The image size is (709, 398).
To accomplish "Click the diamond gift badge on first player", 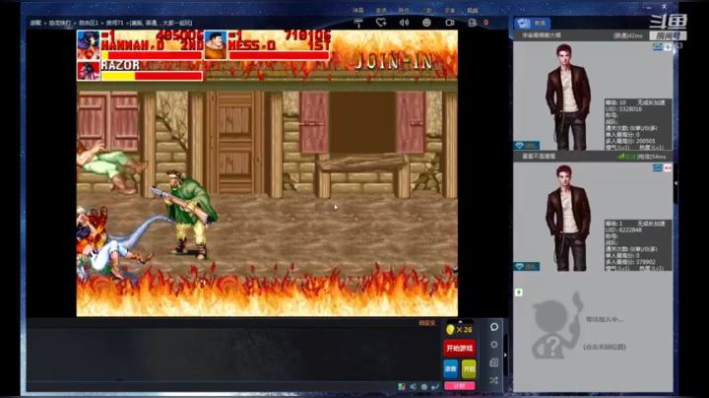I will pyautogui.click(x=526, y=146).
